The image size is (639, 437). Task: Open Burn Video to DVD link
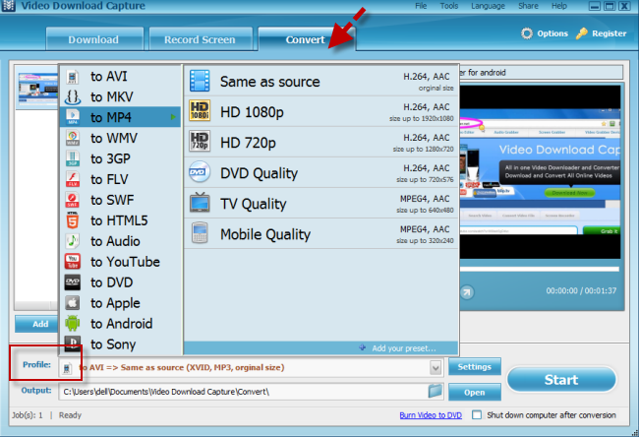[x=431, y=415]
